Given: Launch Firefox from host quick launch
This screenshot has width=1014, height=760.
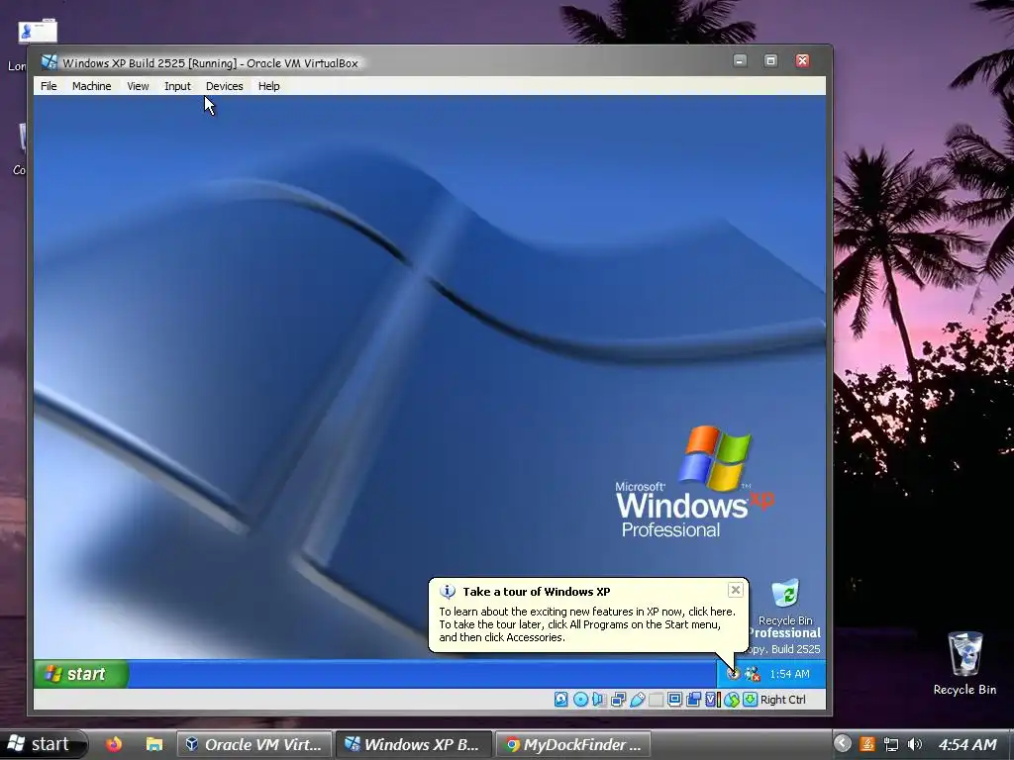Looking at the screenshot, I should (114, 744).
